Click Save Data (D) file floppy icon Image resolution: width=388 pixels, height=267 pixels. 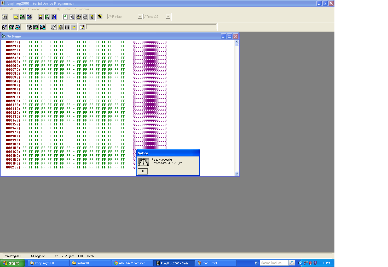(54, 17)
